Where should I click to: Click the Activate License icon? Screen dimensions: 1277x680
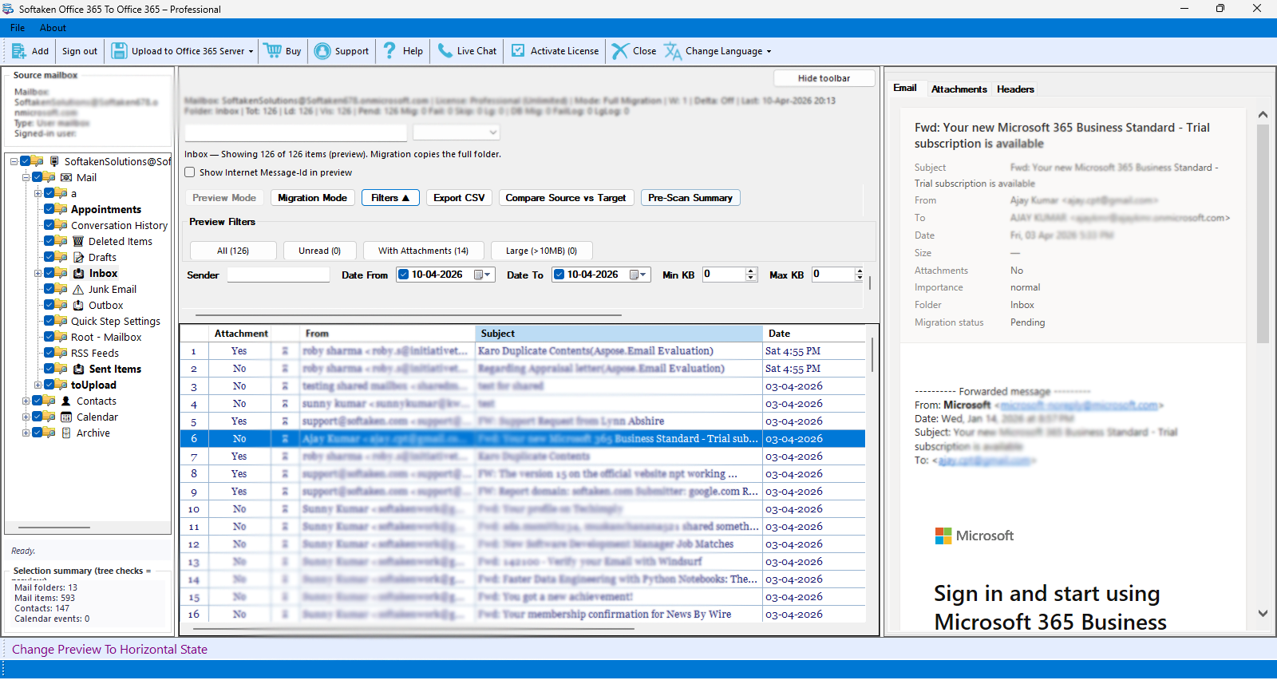click(518, 51)
